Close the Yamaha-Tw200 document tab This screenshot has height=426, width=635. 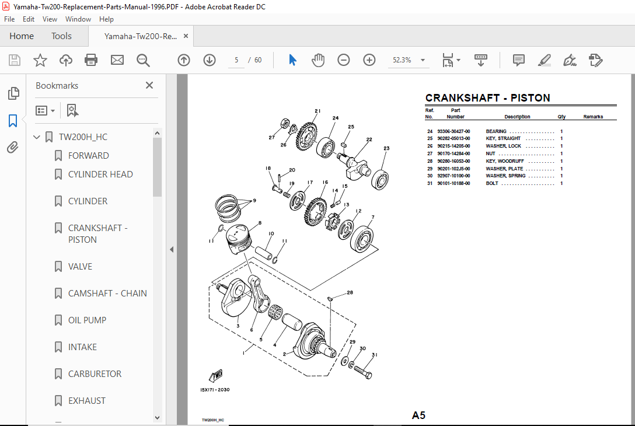186,36
